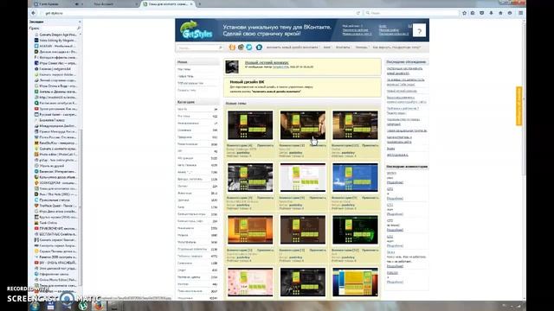The height and width of the screenshot is (311, 554).
Task: Click the bookmarks sidebar search magnifier
Action: click(x=79, y=28)
